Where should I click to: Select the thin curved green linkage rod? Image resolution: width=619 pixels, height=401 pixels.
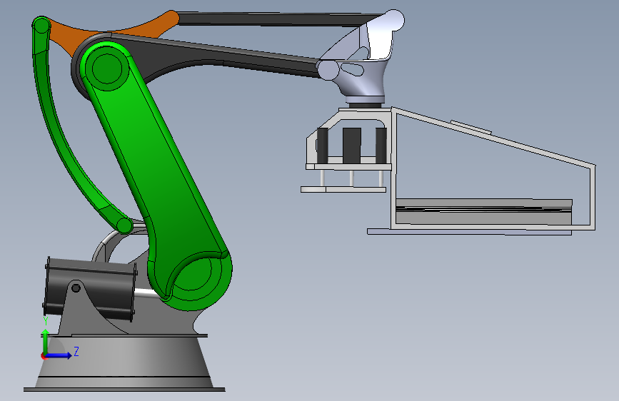click(59, 131)
